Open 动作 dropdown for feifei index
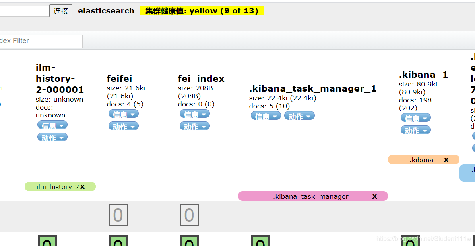The image size is (475, 246). point(124,126)
